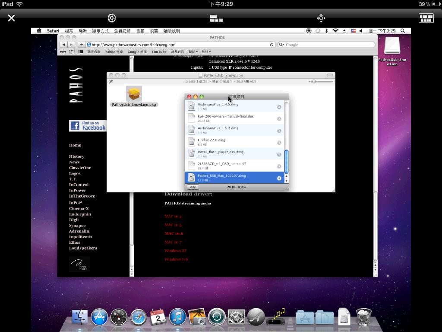The image size is (442, 332).
Task: Select 2L50SACD_tr1_DSD_stereo.dff download row
Action: tap(234, 166)
